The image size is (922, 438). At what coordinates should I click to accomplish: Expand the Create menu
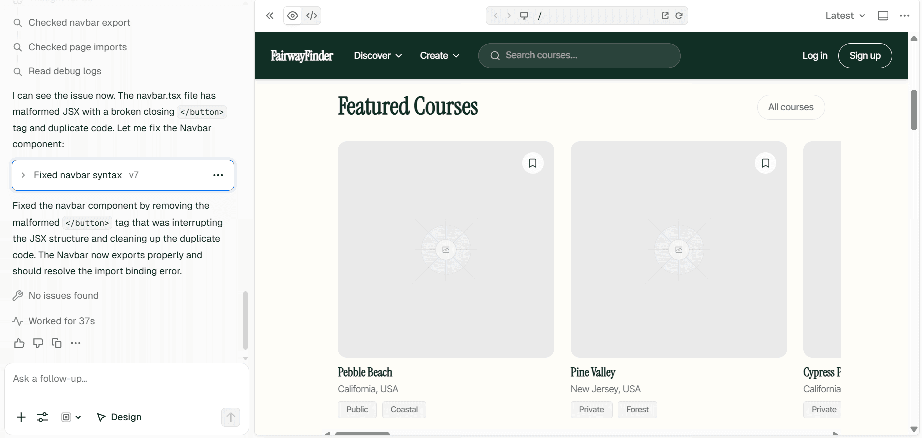coord(439,56)
